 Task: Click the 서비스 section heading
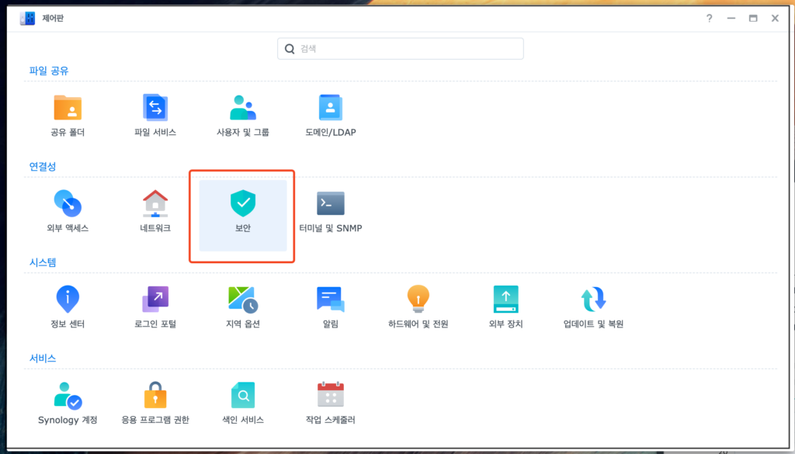click(43, 358)
